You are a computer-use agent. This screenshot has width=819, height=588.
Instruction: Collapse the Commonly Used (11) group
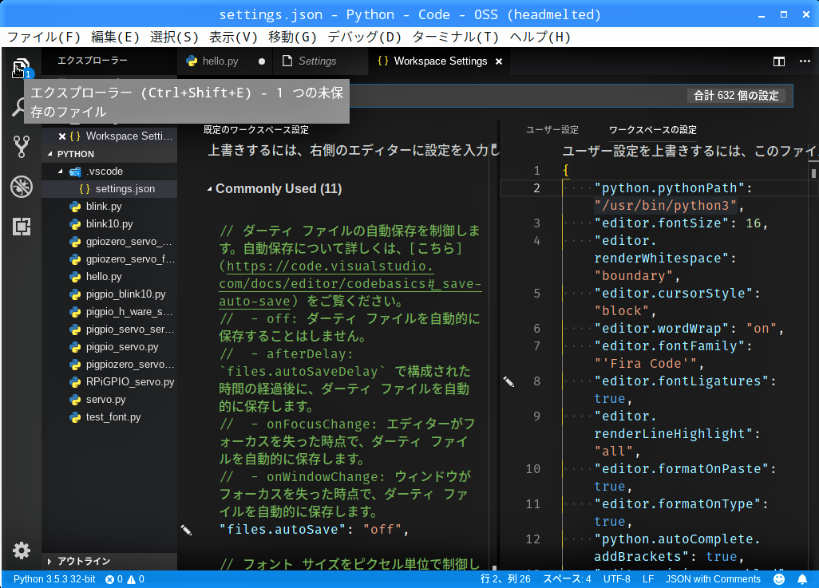tap(209, 189)
